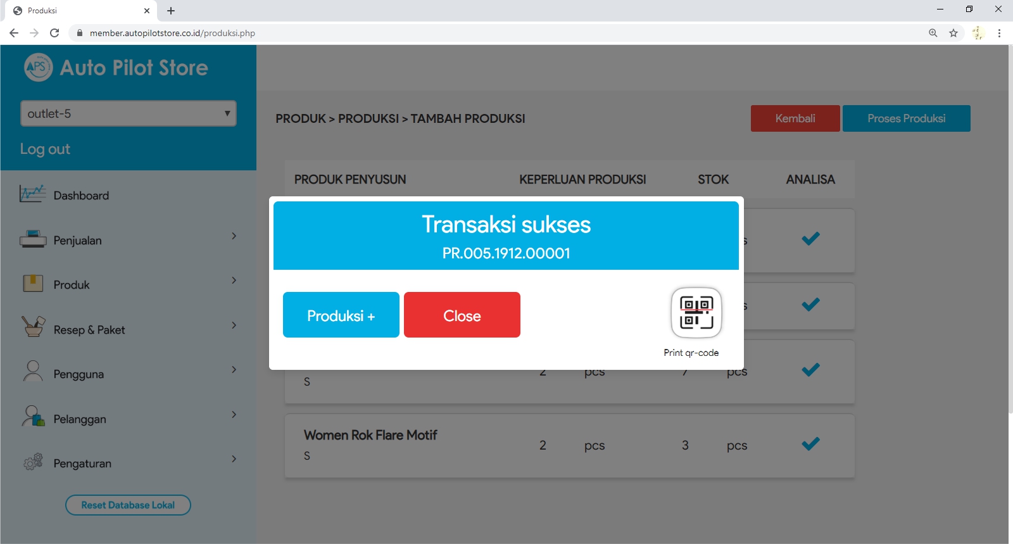Close the Transaksi sukses dialog

tap(462, 315)
